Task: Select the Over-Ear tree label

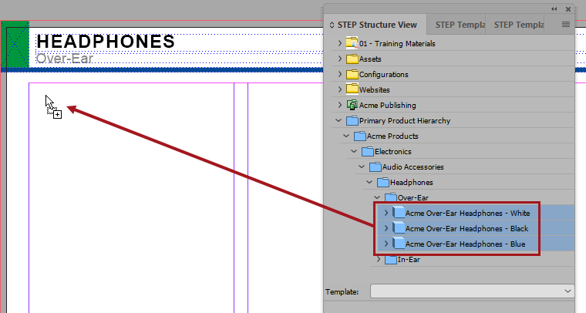Action: pyautogui.click(x=413, y=197)
